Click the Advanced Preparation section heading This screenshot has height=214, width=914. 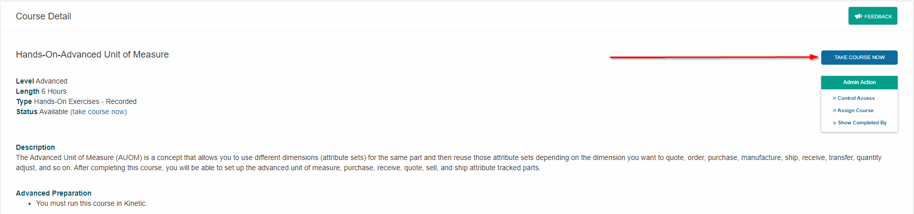(x=54, y=193)
